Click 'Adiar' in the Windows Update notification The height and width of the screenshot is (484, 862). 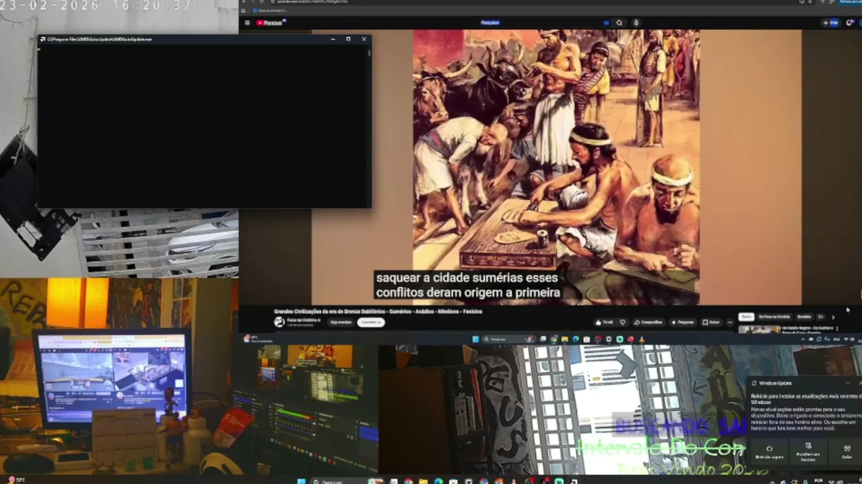pyautogui.click(x=847, y=452)
